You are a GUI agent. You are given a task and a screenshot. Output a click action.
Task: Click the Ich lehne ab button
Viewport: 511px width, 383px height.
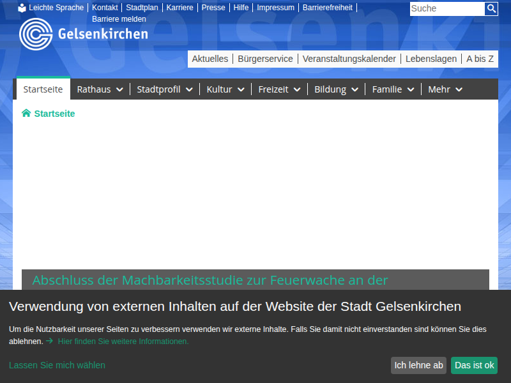pos(418,365)
